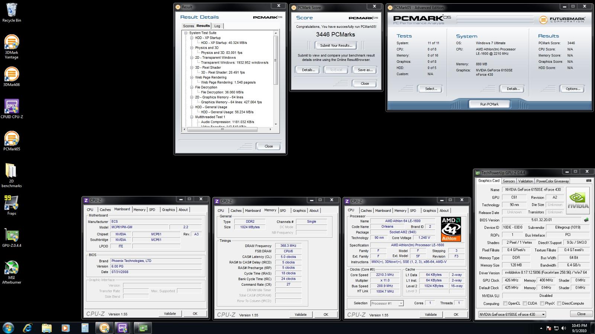Collapse the File Decryption node
The height and width of the screenshot is (334, 595).
[192, 87]
